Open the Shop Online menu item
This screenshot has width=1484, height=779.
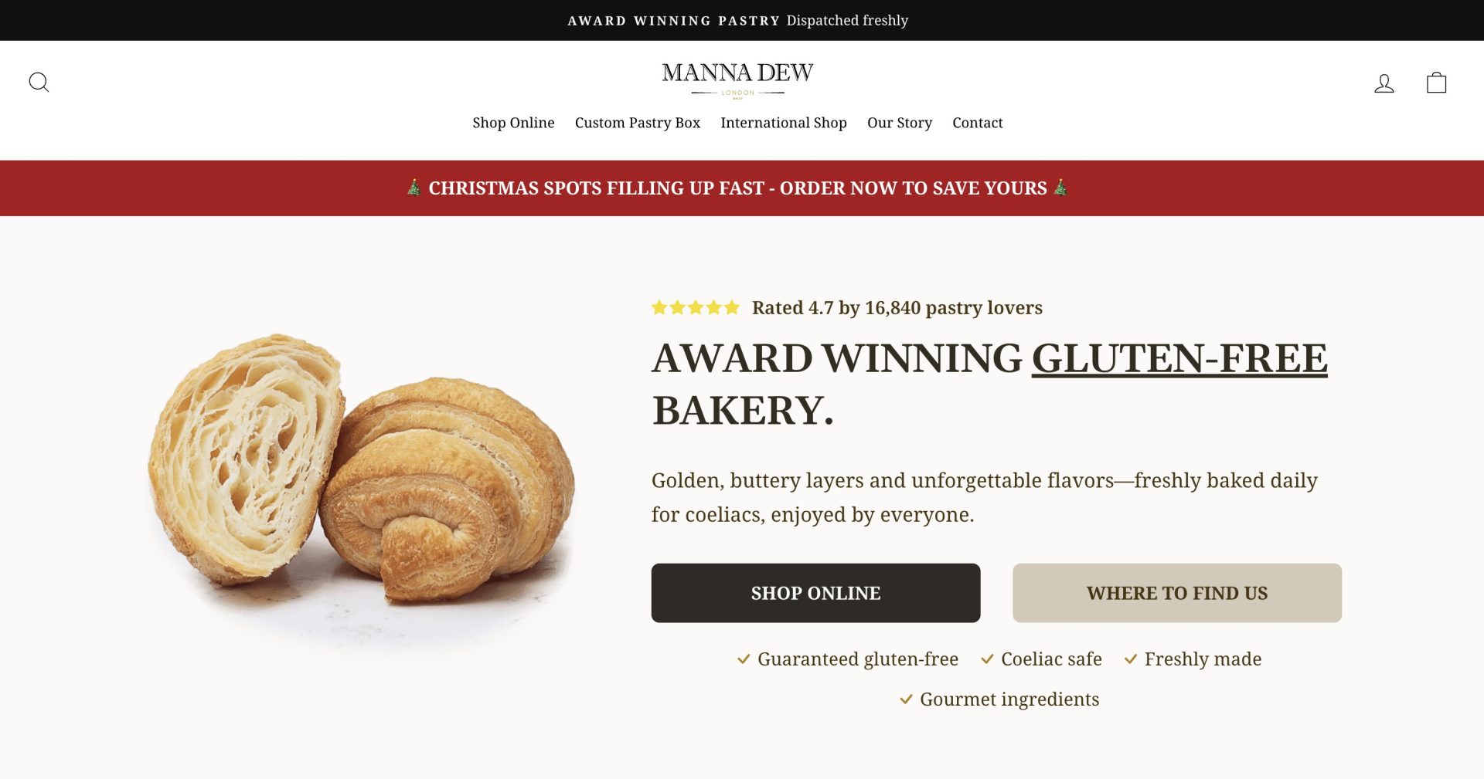(512, 122)
